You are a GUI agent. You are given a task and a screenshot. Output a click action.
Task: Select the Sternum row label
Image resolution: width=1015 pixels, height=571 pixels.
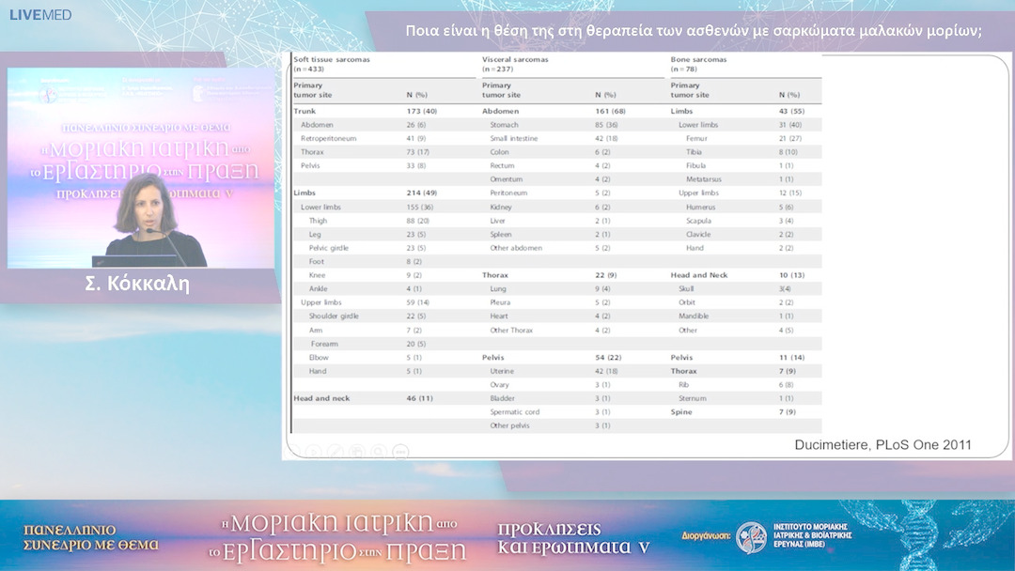coord(692,398)
